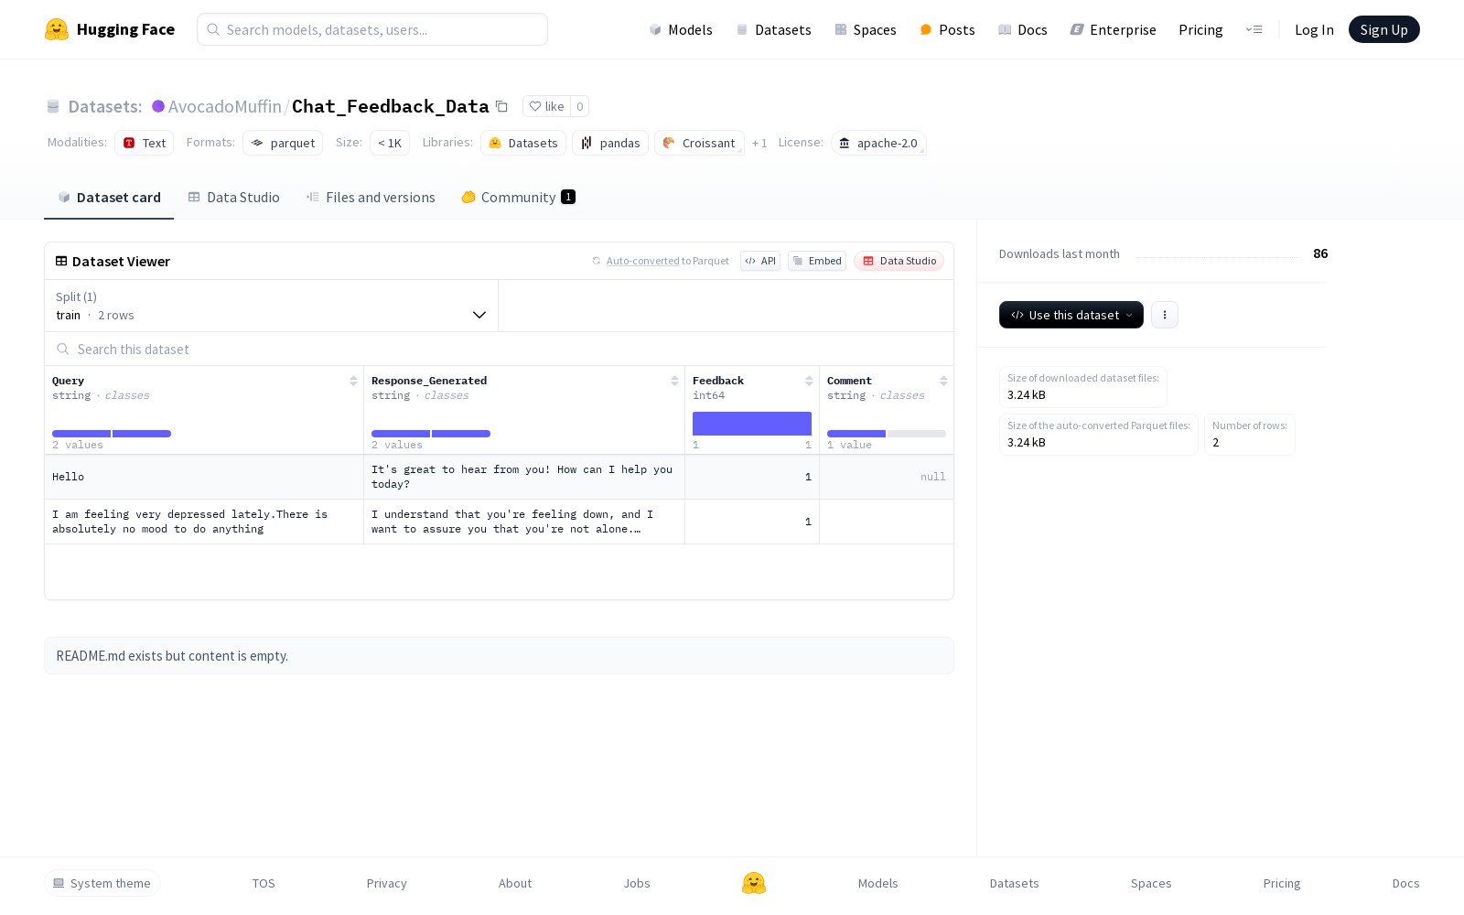1464x915 pixels.
Task: Click the Datasets stack icon by the title
Action: (53, 106)
